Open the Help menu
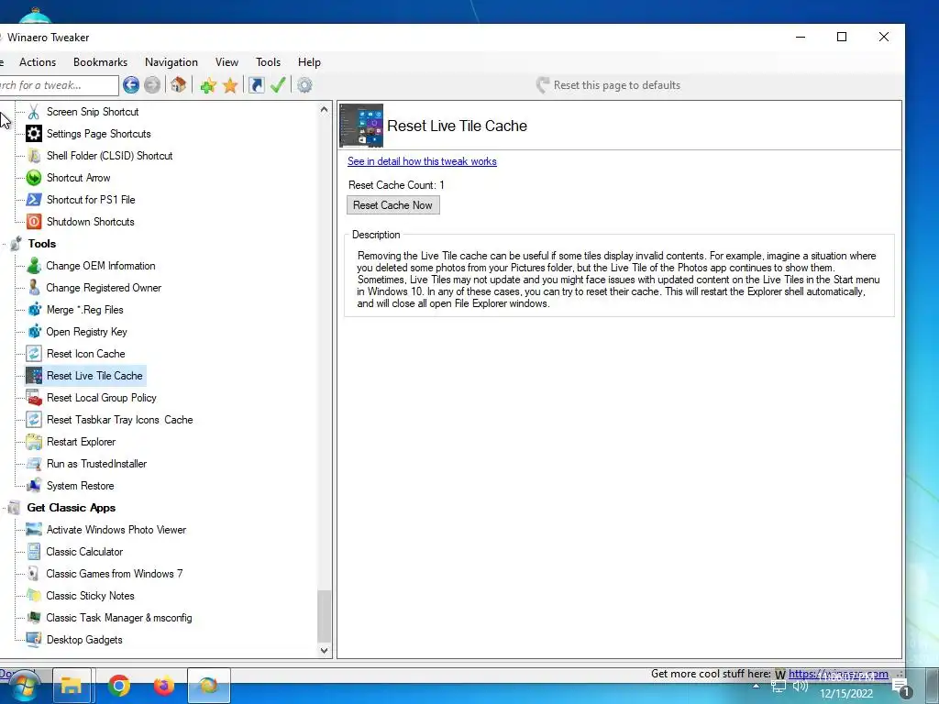The height and width of the screenshot is (704, 939). [x=309, y=62]
